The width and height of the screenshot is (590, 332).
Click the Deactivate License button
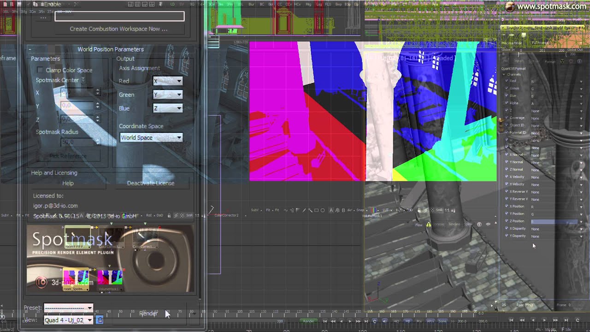(x=151, y=183)
